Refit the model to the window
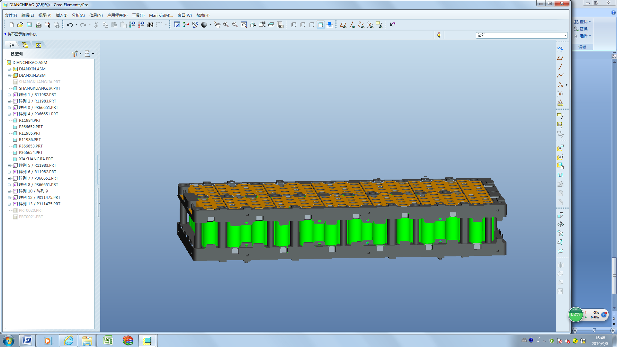This screenshot has width=617, height=347. [x=244, y=25]
